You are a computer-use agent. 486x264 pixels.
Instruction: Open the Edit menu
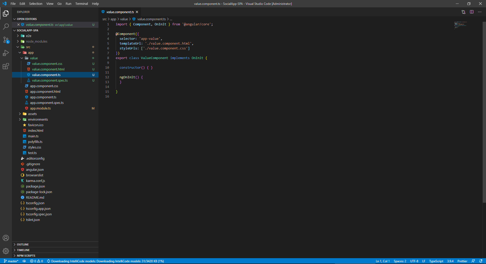pyautogui.click(x=22, y=4)
